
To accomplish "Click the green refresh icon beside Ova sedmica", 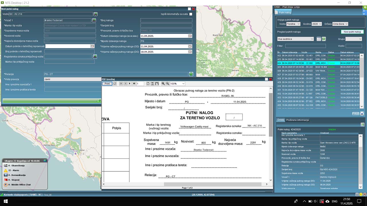I will pos(324,39).
